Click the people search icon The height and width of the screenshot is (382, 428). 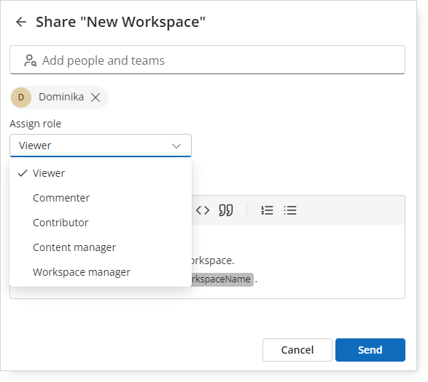30,60
